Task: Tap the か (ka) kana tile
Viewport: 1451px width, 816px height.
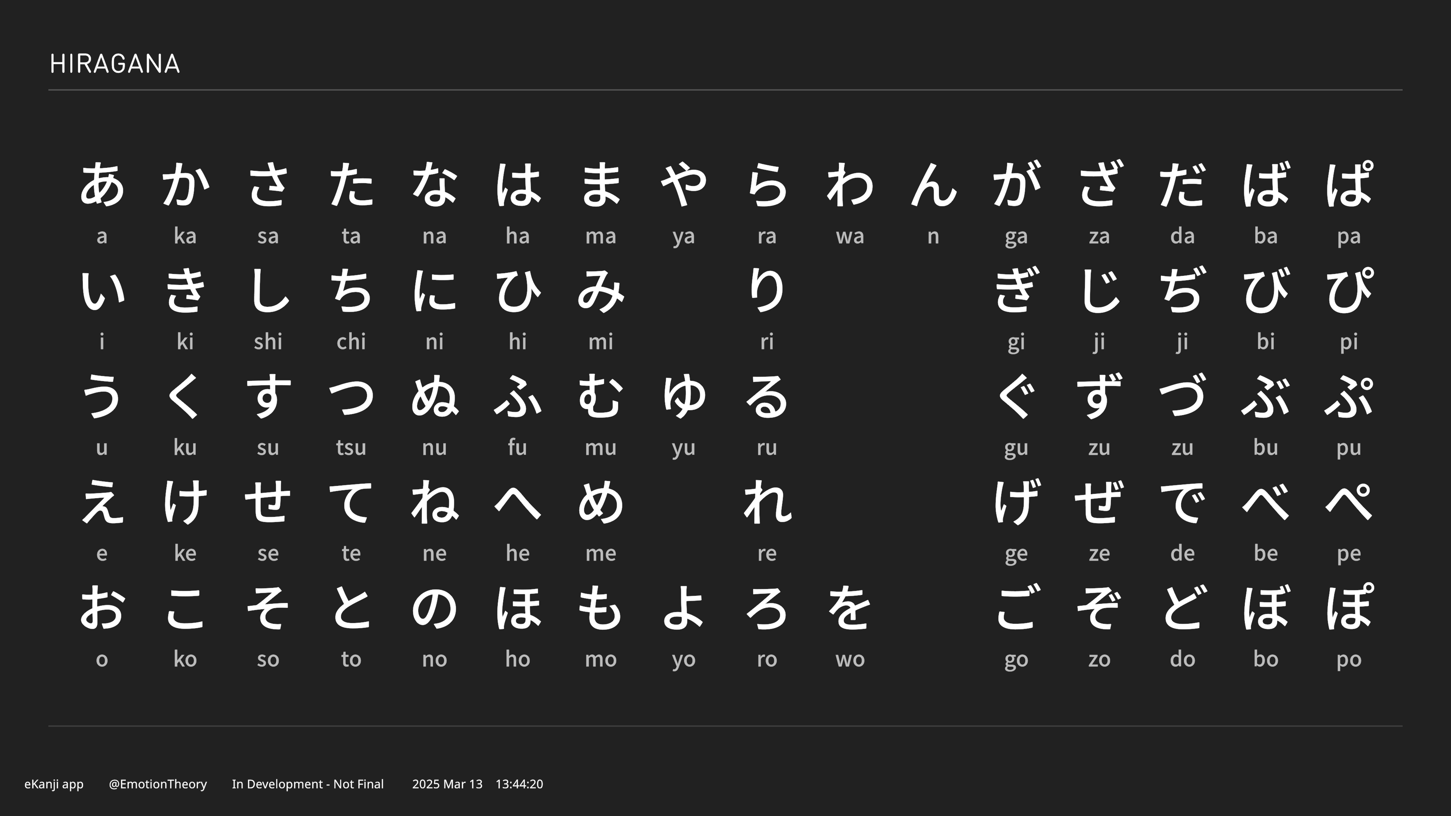Action: coord(185,185)
